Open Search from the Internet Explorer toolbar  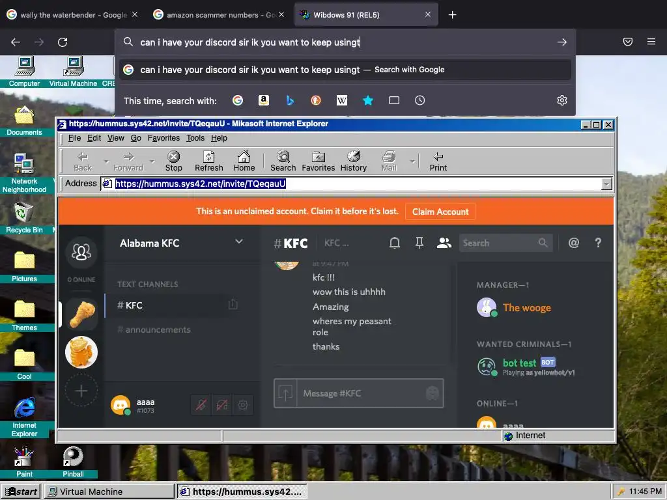click(x=283, y=161)
